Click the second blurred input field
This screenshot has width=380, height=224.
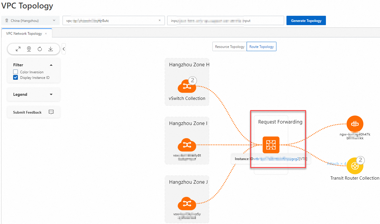point(226,21)
